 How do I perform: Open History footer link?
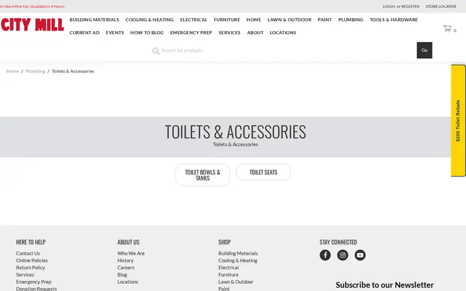(126, 261)
